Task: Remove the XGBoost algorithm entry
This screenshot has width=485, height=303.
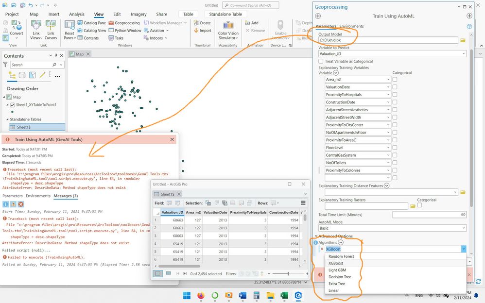Action: coord(322,249)
